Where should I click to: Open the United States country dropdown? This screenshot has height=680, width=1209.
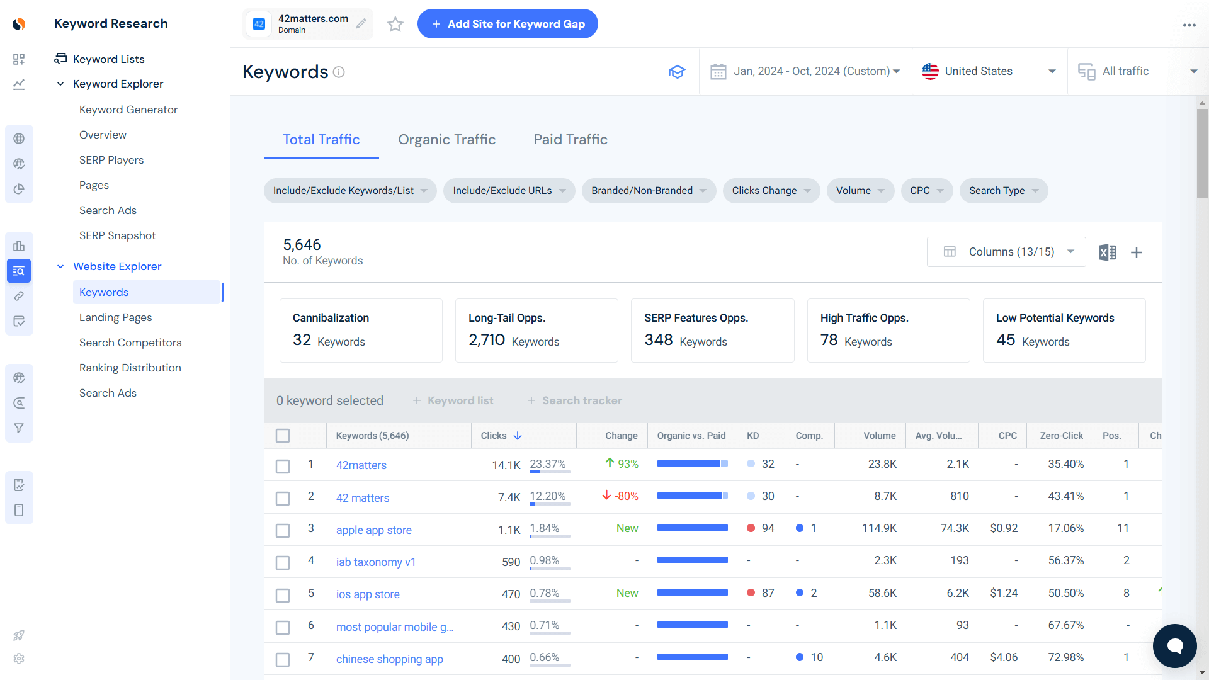click(x=989, y=71)
